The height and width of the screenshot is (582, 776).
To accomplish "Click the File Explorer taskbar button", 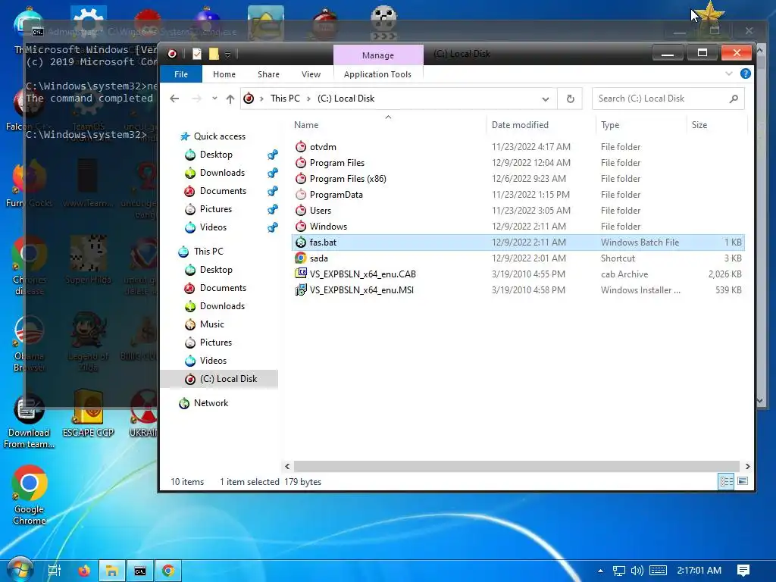I will (112, 571).
